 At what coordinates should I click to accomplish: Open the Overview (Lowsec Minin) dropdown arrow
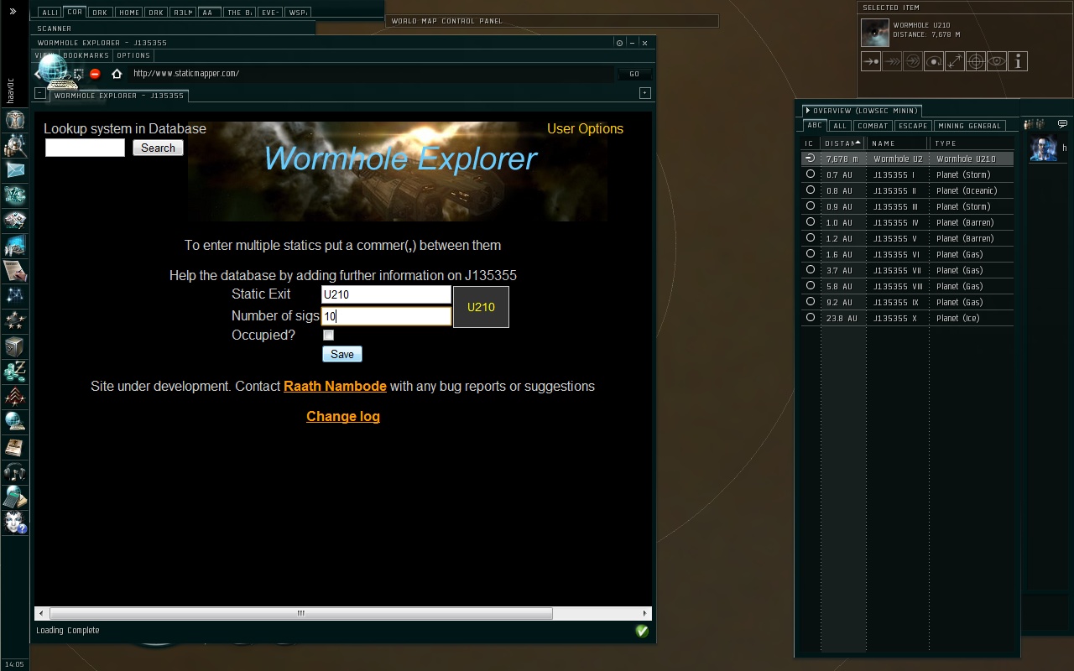point(807,111)
